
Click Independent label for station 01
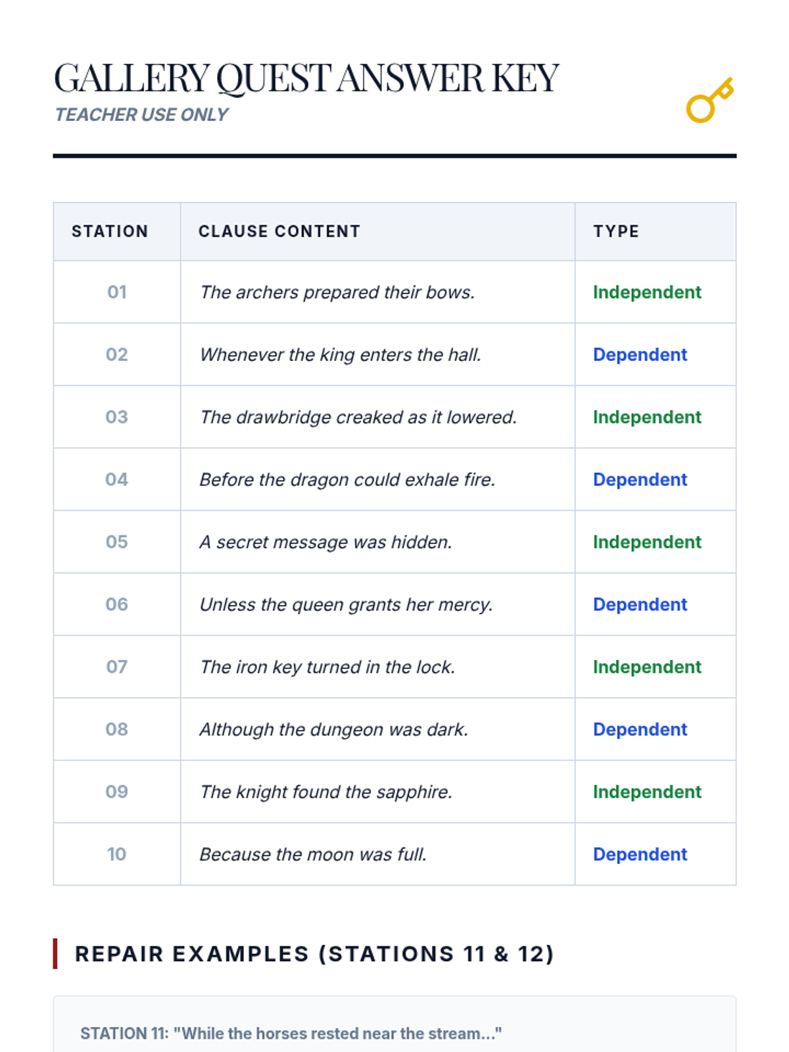647,292
